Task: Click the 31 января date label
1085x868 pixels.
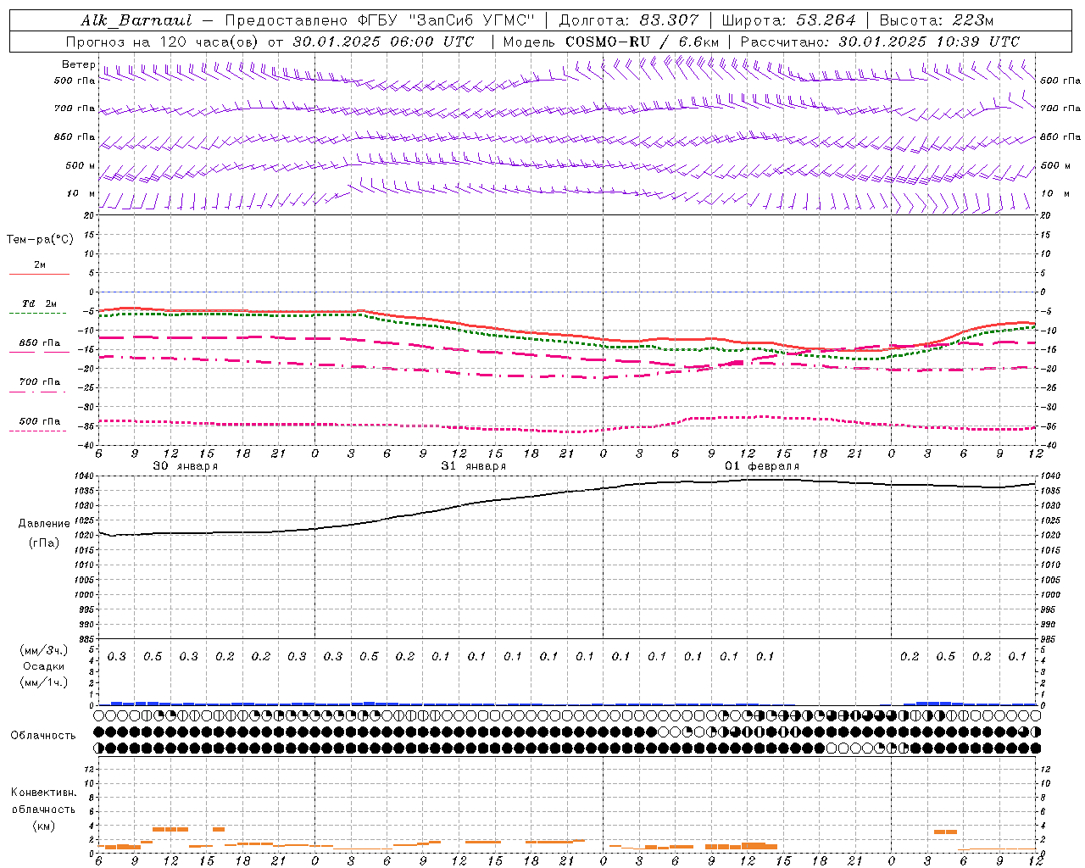Action: pos(474,466)
